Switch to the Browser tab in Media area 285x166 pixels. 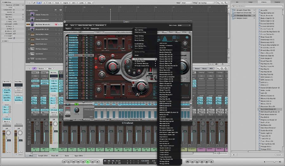click(x=277, y=2)
